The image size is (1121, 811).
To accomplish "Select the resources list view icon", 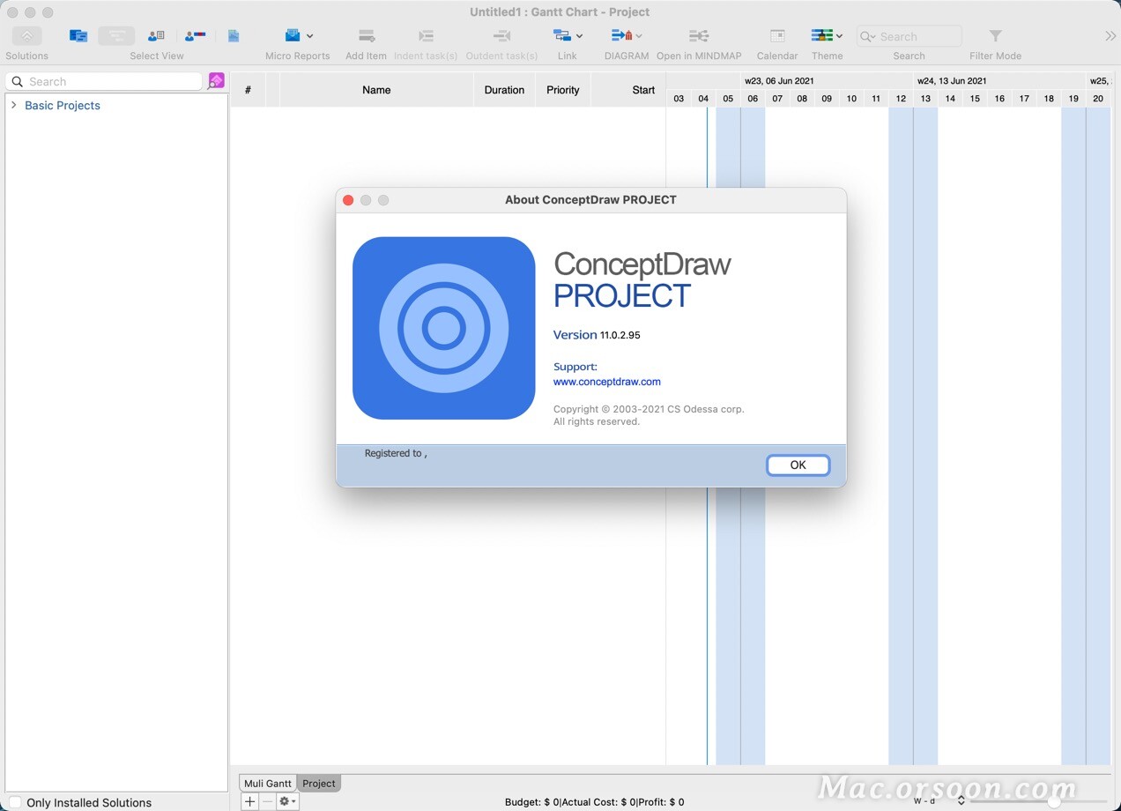I will coord(156,36).
